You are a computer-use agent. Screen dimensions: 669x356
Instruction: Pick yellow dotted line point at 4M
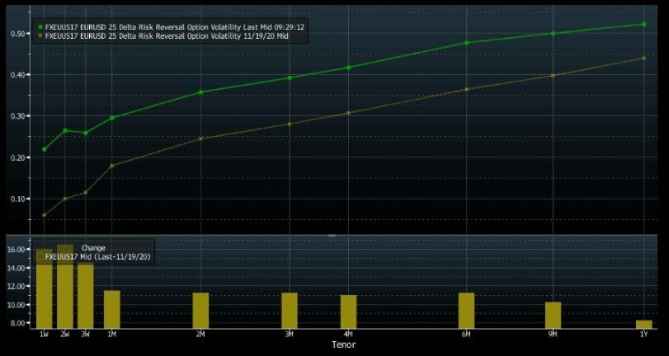point(349,113)
